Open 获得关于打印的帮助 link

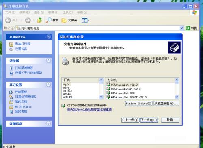pos(28,73)
